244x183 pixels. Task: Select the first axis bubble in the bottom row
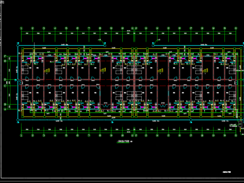pos(21,135)
